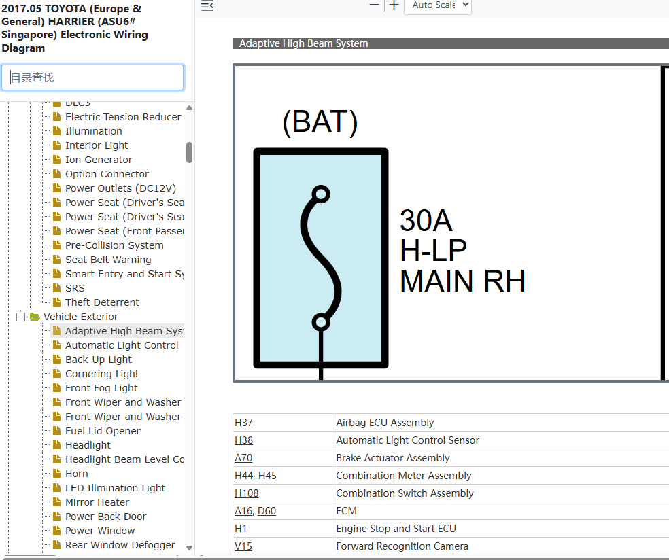
Task: Open the H108 connector link
Action: click(247, 493)
